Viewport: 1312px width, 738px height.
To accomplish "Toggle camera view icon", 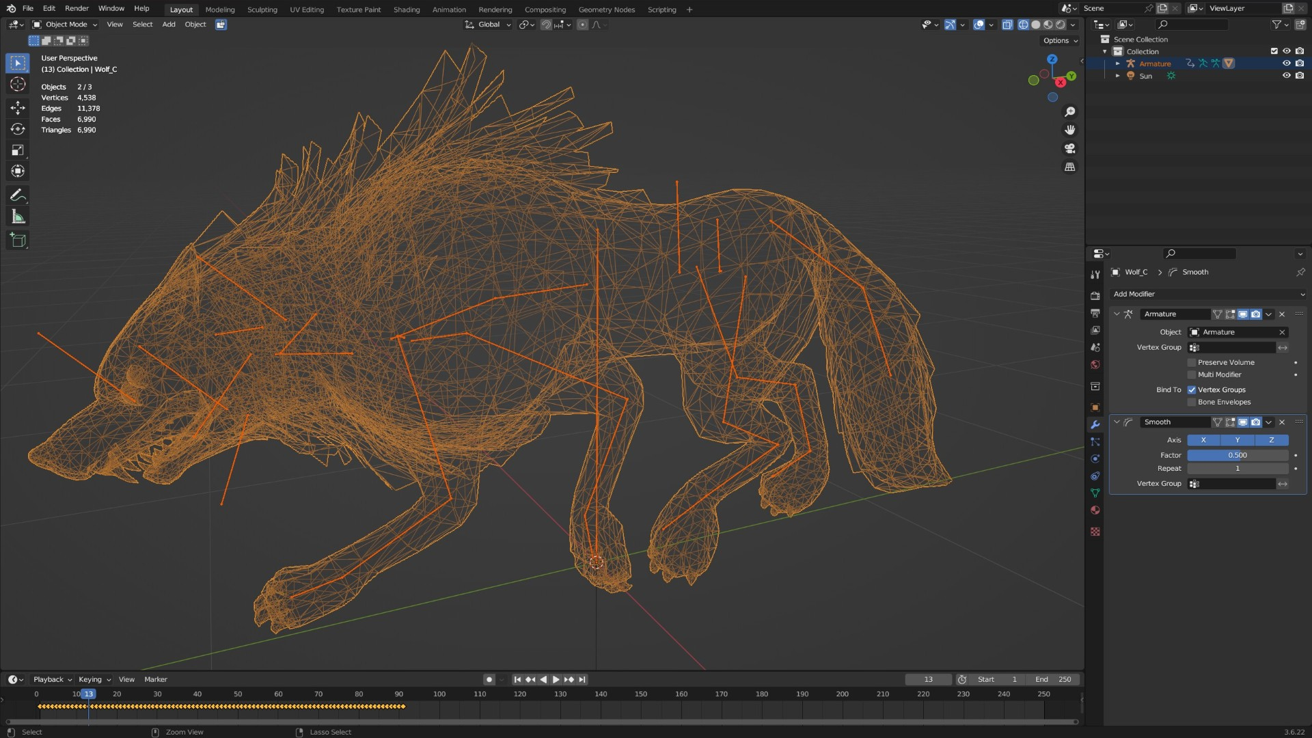I will point(1070,148).
